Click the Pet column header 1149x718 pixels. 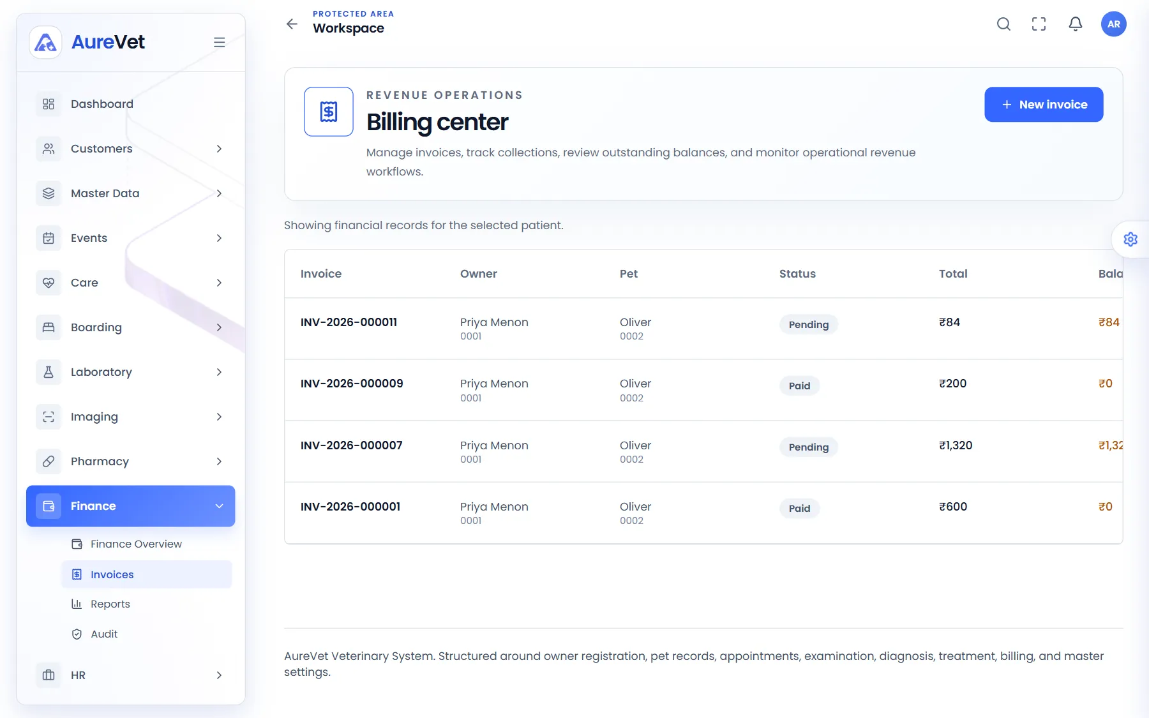coord(629,274)
